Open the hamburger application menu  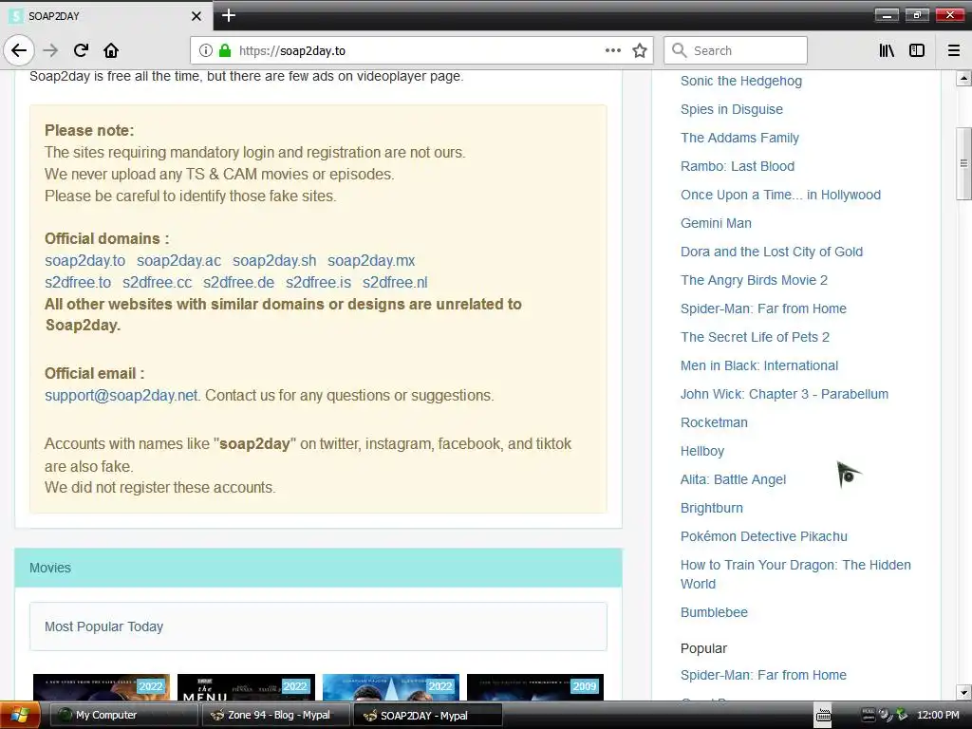click(x=954, y=50)
